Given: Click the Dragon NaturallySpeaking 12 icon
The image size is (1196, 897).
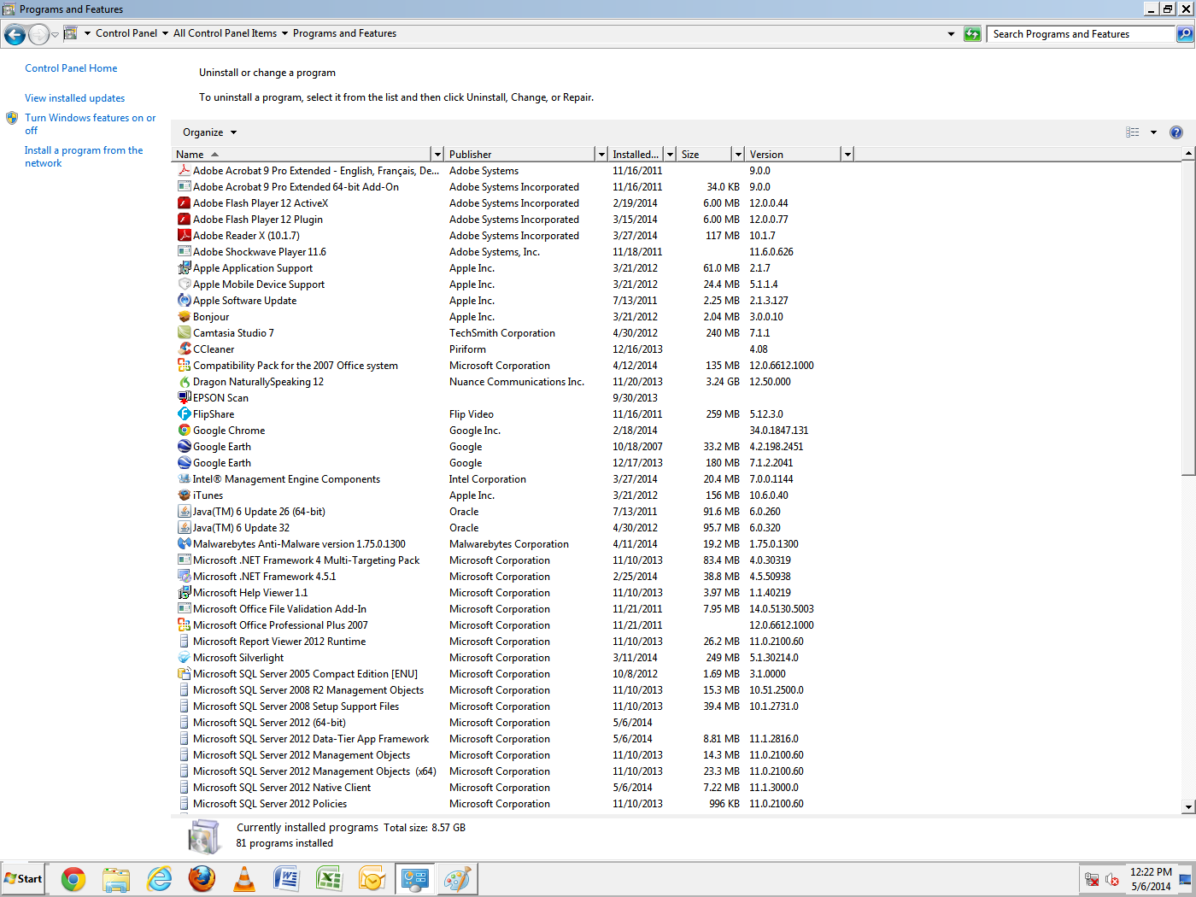Looking at the screenshot, I should (184, 382).
